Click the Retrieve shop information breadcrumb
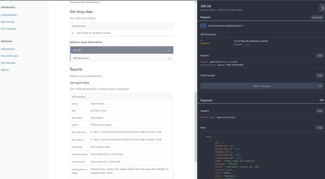This screenshot has width=325, height=179. (230, 10)
